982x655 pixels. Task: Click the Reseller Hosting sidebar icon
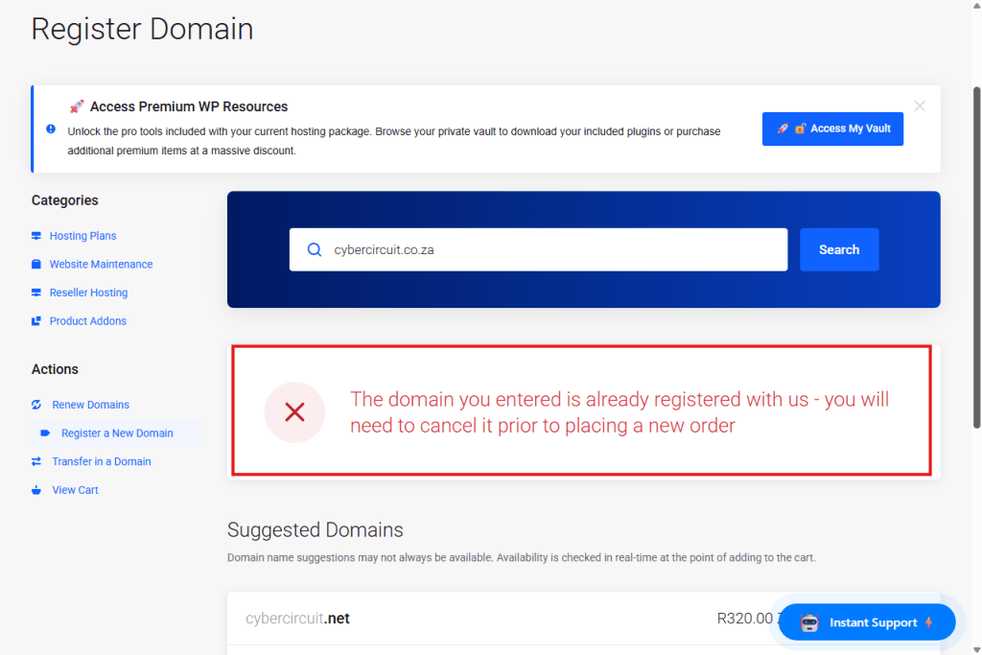[x=36, y=292]
